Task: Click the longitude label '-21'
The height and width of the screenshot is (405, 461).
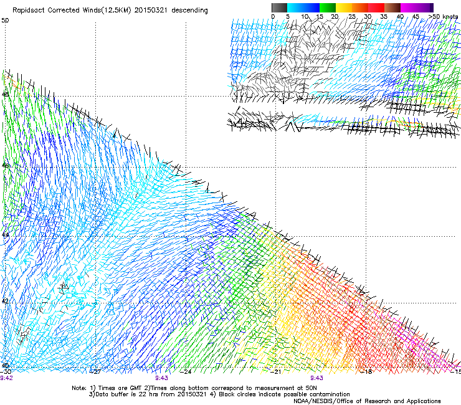Action: point(275,372)
